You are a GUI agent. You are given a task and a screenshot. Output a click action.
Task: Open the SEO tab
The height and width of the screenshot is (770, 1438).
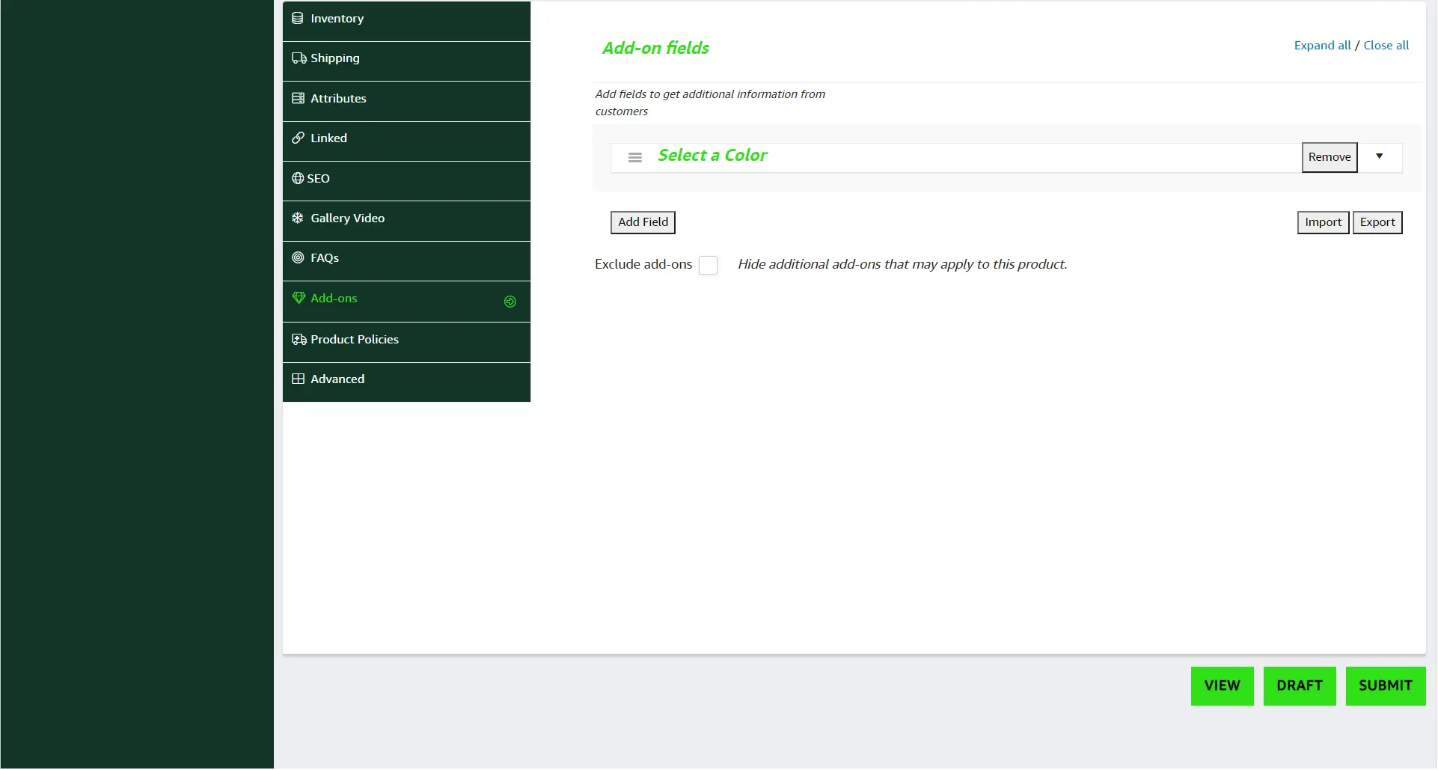pyautogui.click(x=406, y=182)
